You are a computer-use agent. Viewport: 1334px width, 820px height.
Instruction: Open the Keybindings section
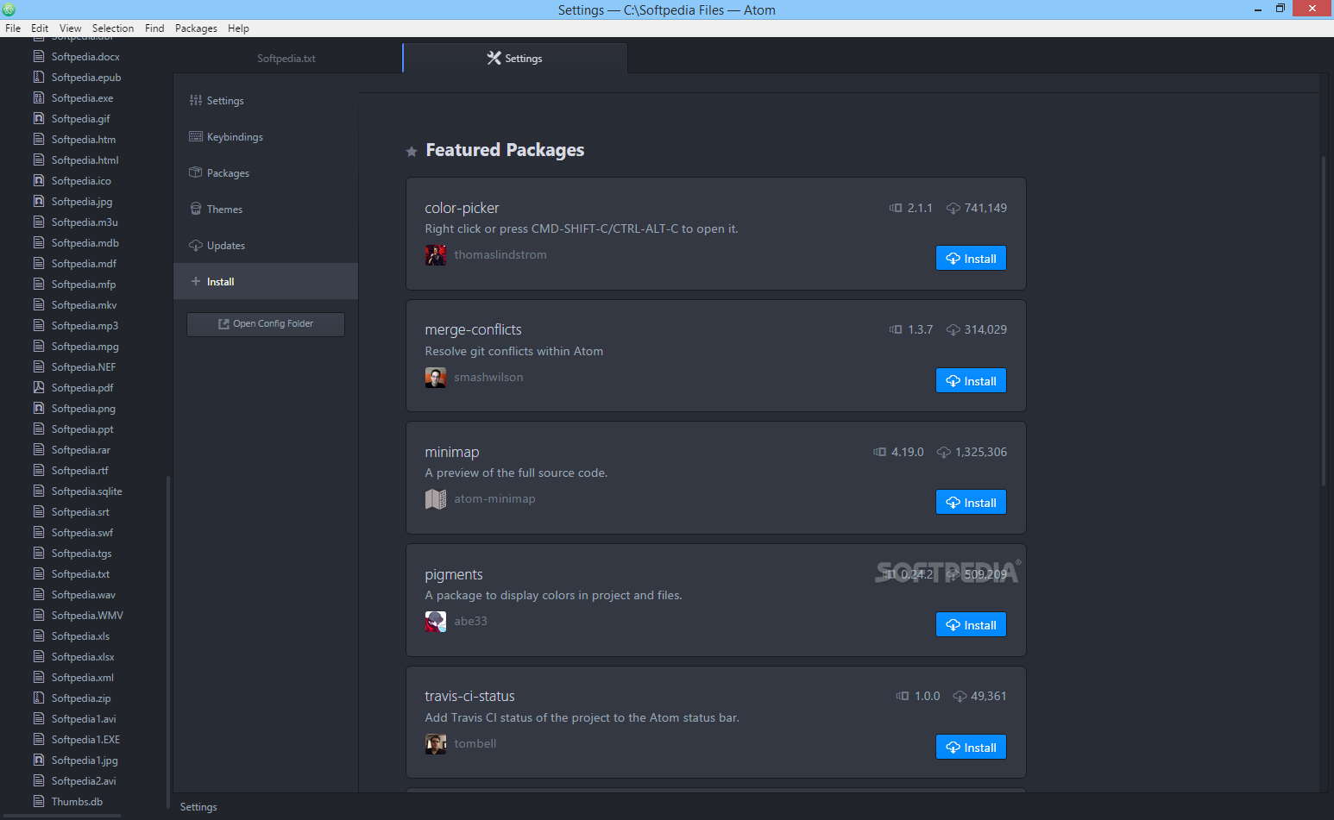(x=266, y=137)
